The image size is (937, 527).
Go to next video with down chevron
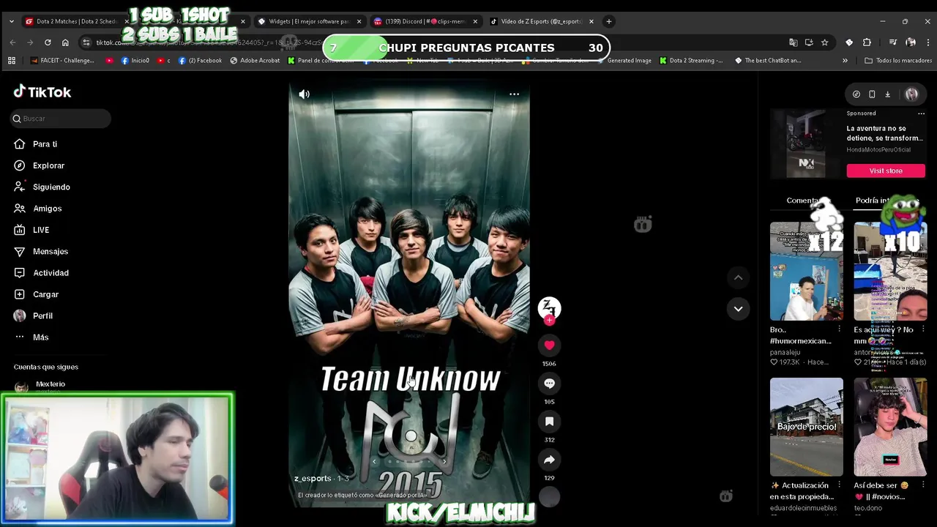(738, 309)
